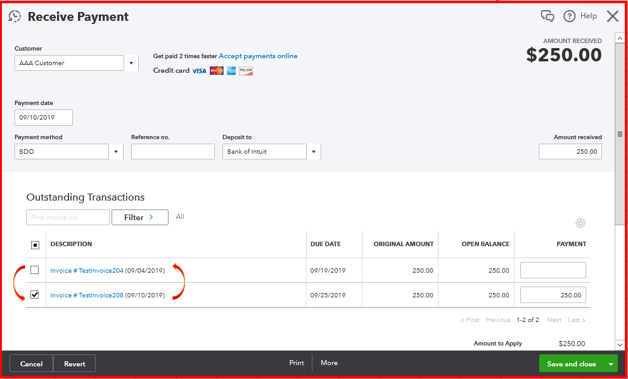Open the Invoice # TestInvoice204 link
The width and height of the screenshot is (628, 379).
pos(87,271)
